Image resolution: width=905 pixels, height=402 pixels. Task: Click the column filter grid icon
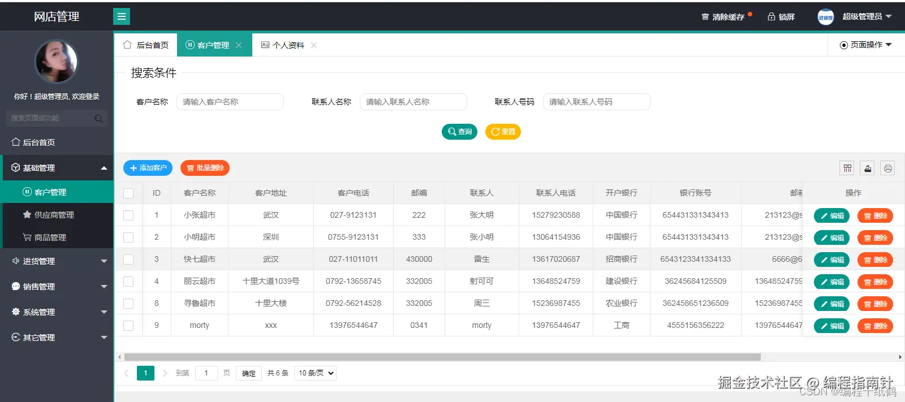click(x=847, y=168)
